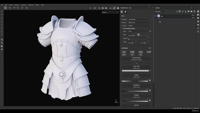This screenshot has height=113, width=200.
Task: Toggle the rough channel button
Action: (141, 52)
